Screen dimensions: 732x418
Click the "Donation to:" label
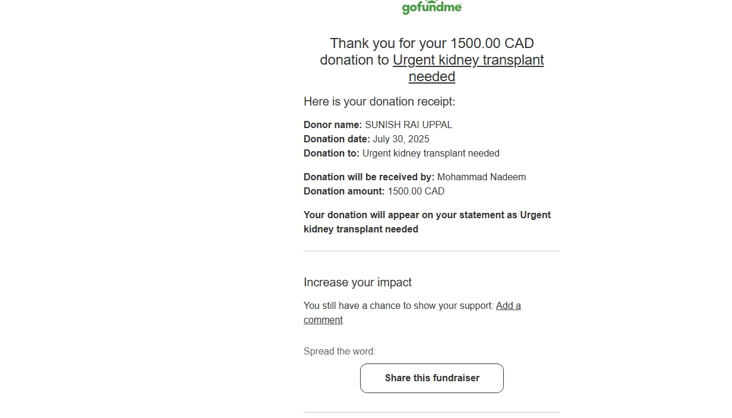coord(332,154)
